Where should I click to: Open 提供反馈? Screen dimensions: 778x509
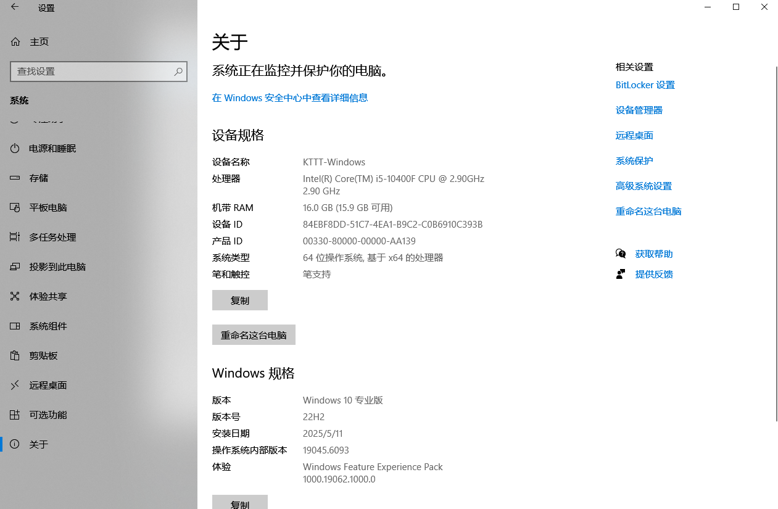pos(653,274)
